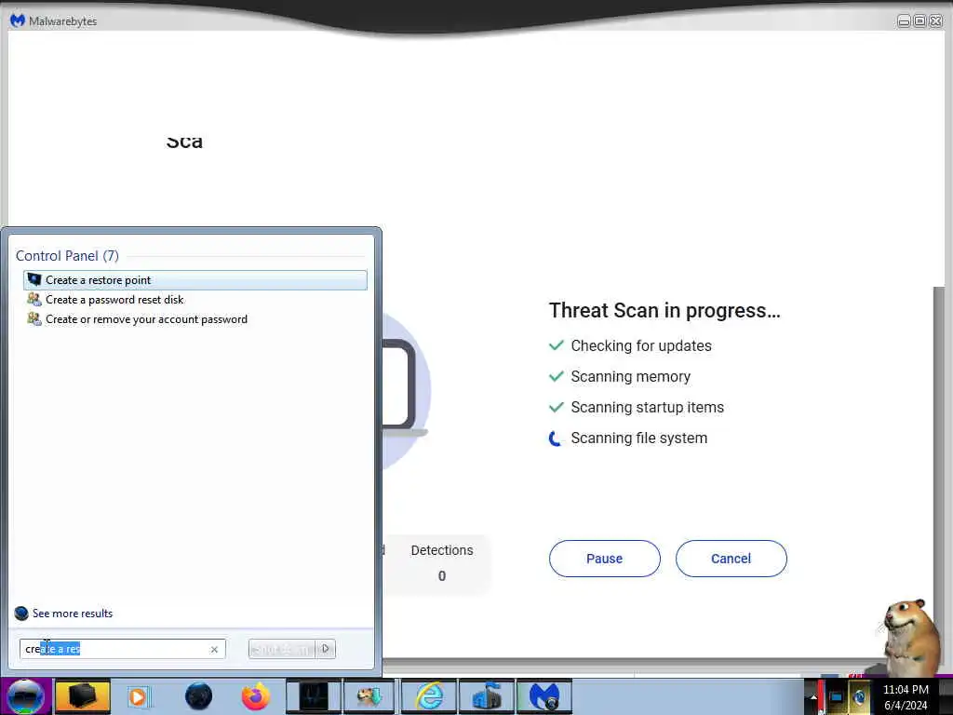
Task: Click the Start orb on taskbar
Action: pos(25,696)
